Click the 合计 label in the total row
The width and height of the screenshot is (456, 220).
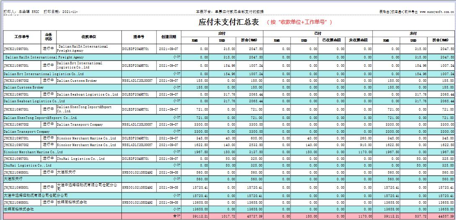(x=177, y=216)
